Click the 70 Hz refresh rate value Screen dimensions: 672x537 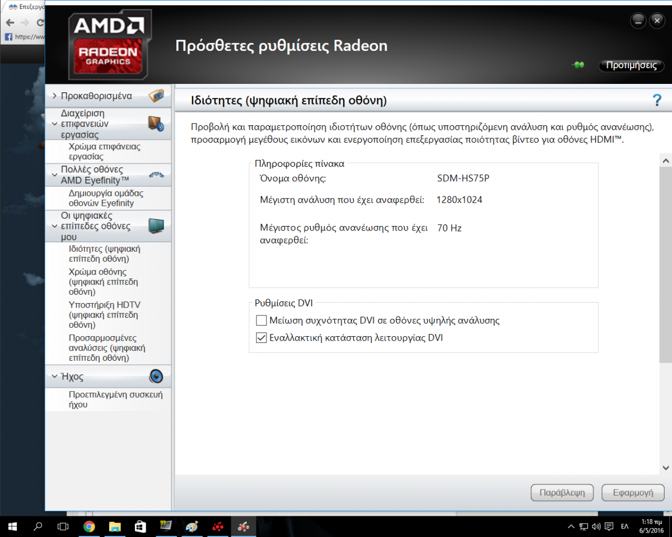[x=450, y=228]
